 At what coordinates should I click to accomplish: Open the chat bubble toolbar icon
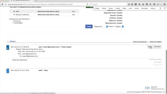coord(147,4)
